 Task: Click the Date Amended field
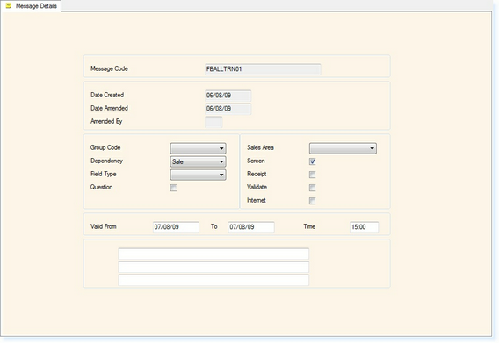(x=228, y=109)
